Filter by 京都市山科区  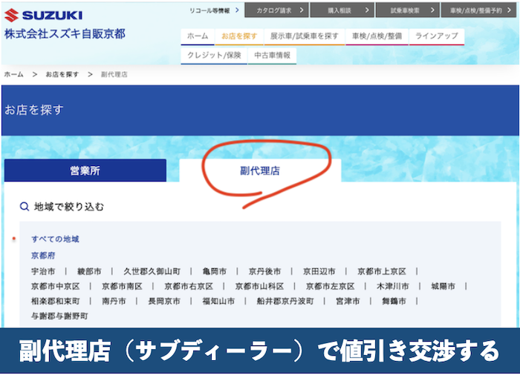(260, 286)
